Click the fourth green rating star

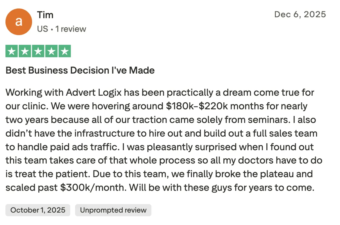(x=51, y=51)
